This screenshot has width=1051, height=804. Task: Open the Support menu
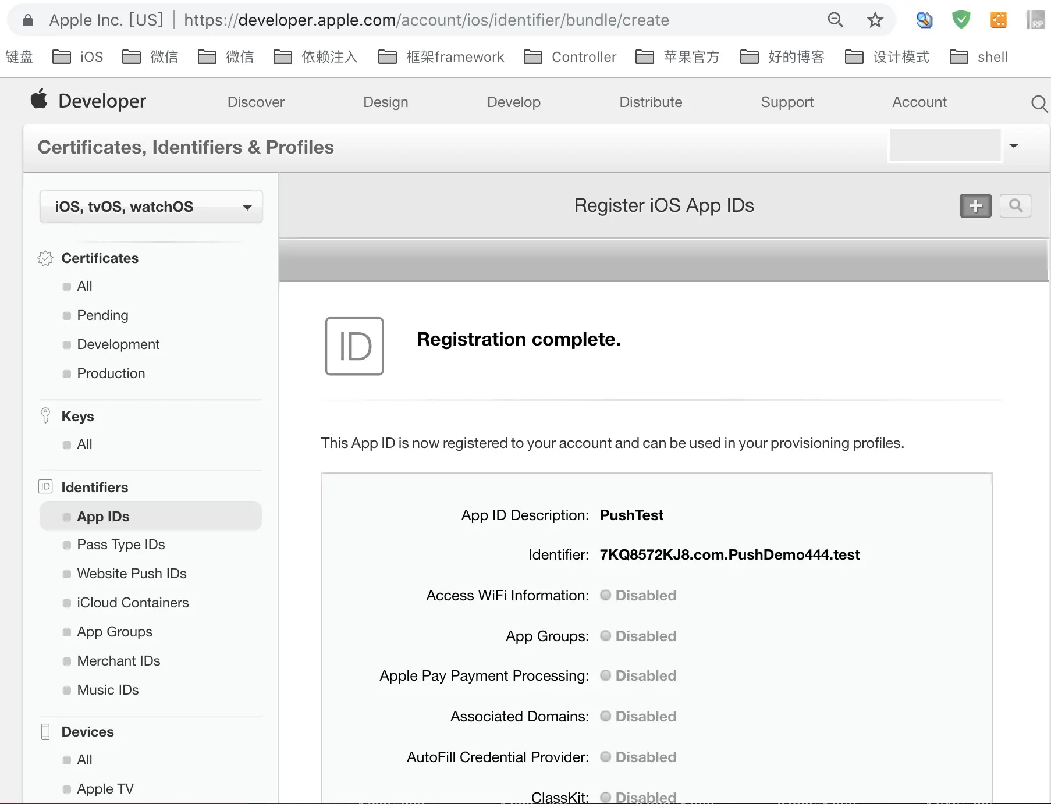(x=787, y=102)
